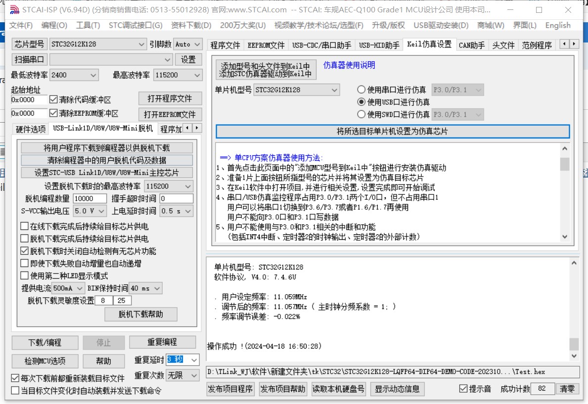
Task: Open the 文件(F) menu
Action: coord(21,26)
